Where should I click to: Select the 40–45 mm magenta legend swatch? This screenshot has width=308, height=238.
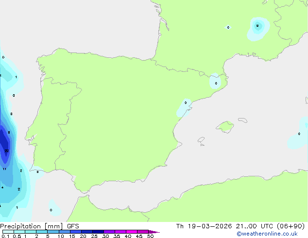pos(132,232)
